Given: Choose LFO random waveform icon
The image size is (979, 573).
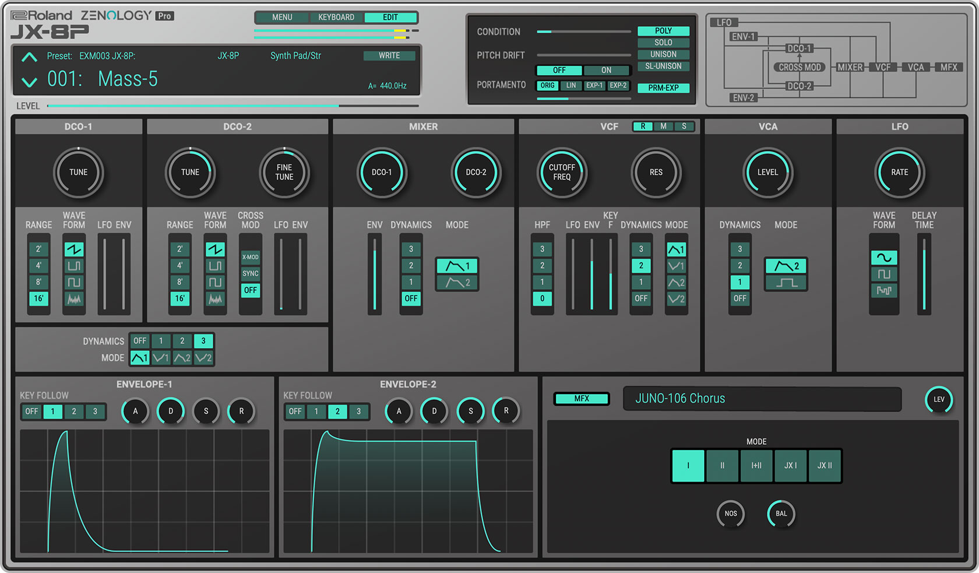Looking at the screenshot, I should tap(884, 290).
